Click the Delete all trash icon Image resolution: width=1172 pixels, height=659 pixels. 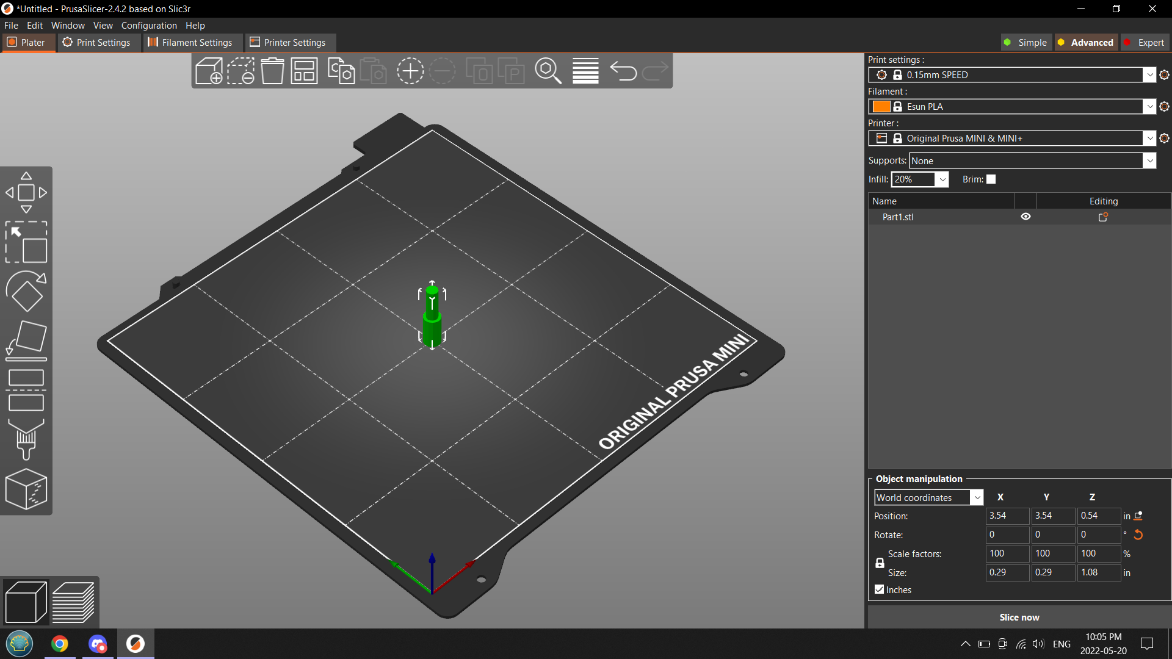(x=272, y=71)
